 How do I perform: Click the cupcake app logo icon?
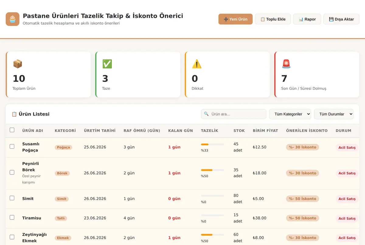click(12, 19)
